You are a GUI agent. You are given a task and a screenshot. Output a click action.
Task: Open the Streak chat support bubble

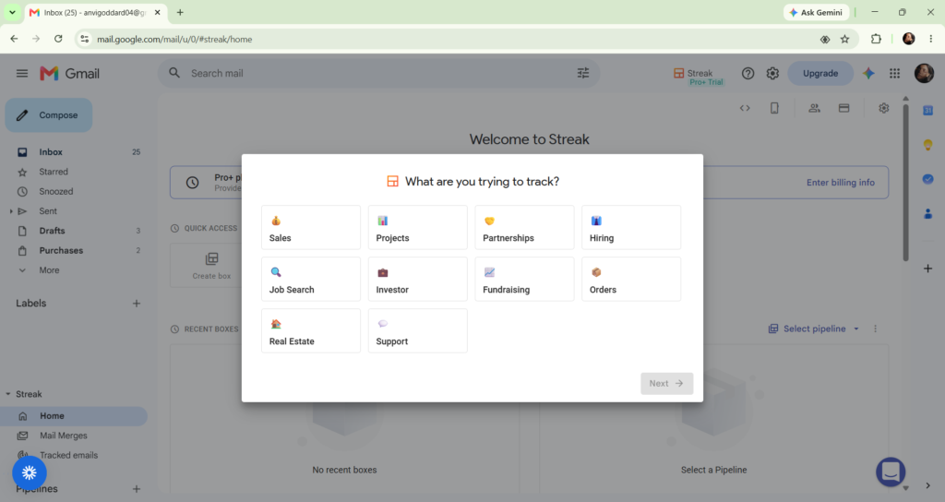[x=891, y=472]
